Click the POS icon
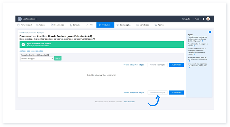 tap(87, 25)
